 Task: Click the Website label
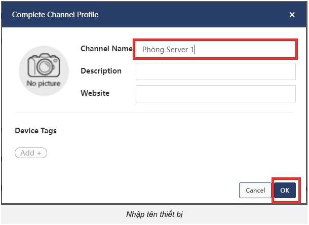click(x=95, y=93)
